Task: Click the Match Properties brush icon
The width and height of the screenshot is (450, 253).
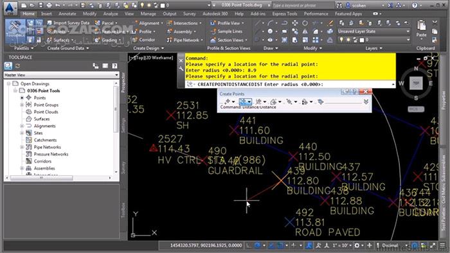Action: click(330, 23)
